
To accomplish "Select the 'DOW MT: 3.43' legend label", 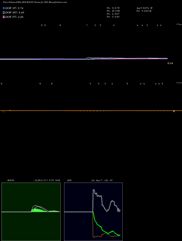I will pyautogui.click(x=15, y=12).
